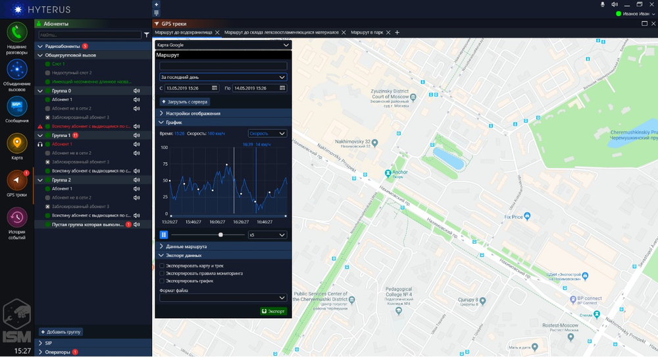Open the Карта Google map type dropdown
This screenshot has height=357, width=658.
223,45
